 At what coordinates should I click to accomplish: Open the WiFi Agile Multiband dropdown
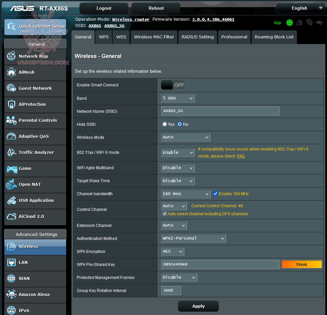(x=178, y=168)
